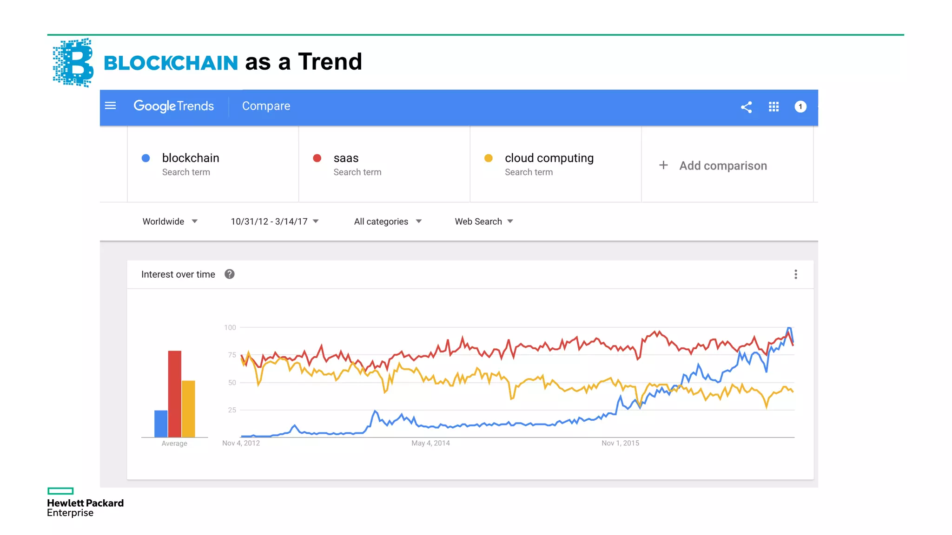Open Interest over time help icon
The height and width of the screenshot is (535, 952).
(x=229, y=274)
